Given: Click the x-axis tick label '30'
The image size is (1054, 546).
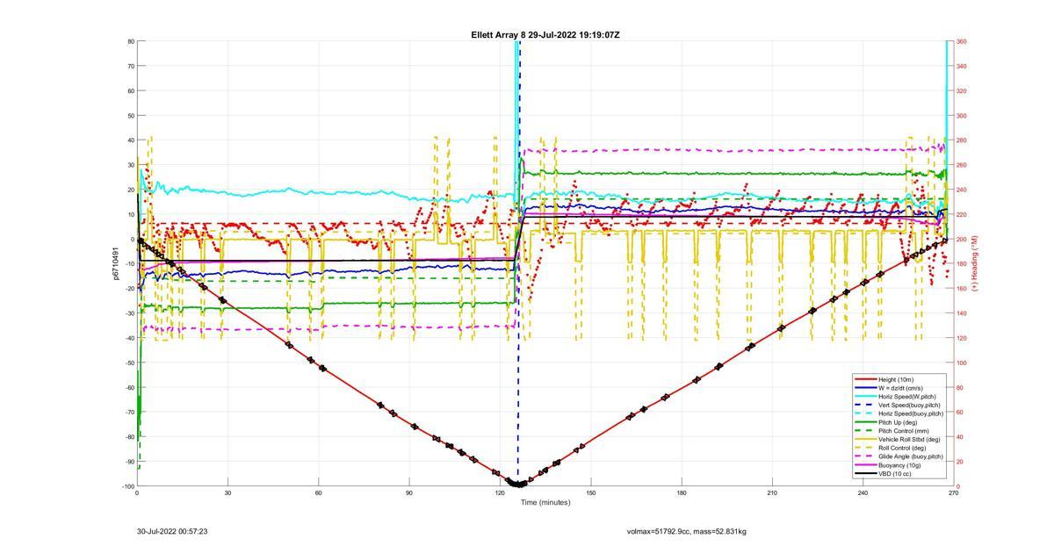Looking at the screenshot, I should point(227,492).
